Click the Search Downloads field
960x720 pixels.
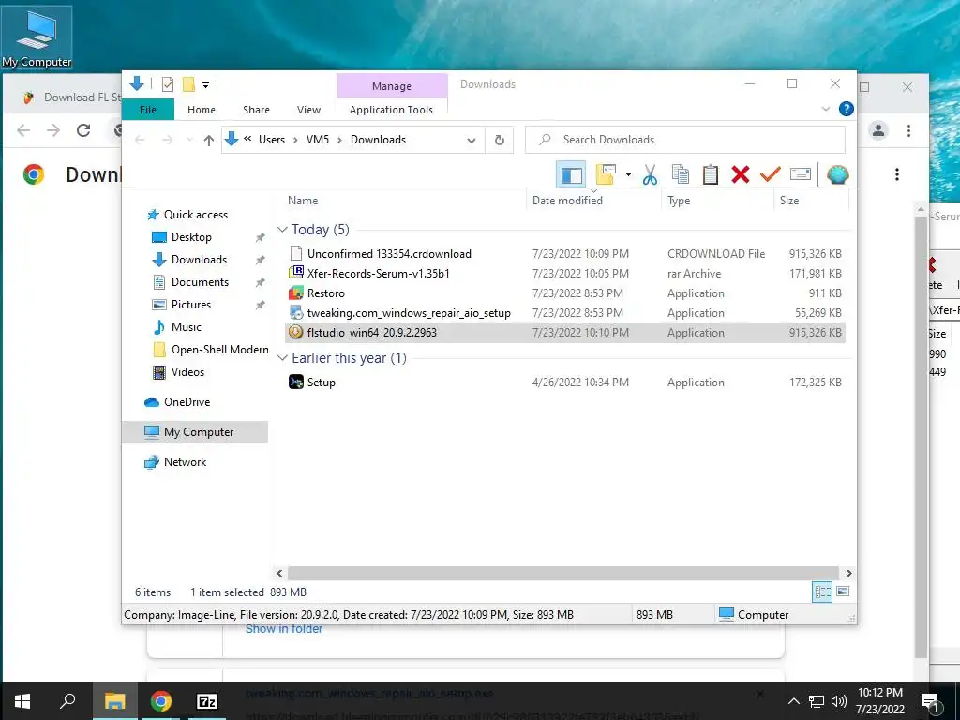pyautogui.click(x=685, y=140)
